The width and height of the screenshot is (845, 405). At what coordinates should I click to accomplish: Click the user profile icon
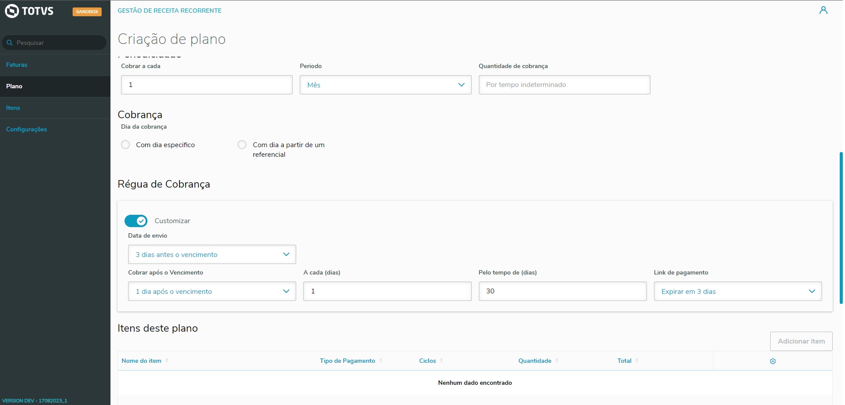(823, 11)
